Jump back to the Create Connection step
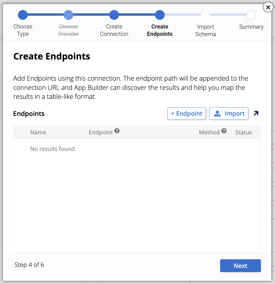Image resolution: width=275 pixels, height=284 pixels. [x=114, y=15]
